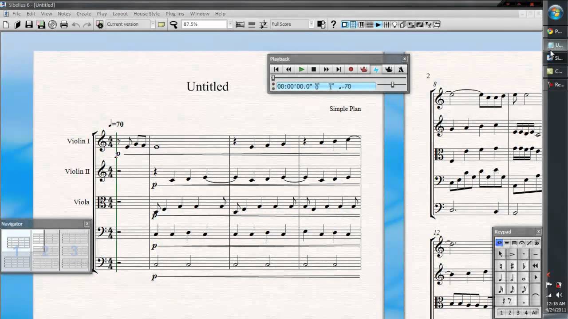
Task: Open a score via toolbar folder icon
Action: pyautogui.click(x=17, y=24)
